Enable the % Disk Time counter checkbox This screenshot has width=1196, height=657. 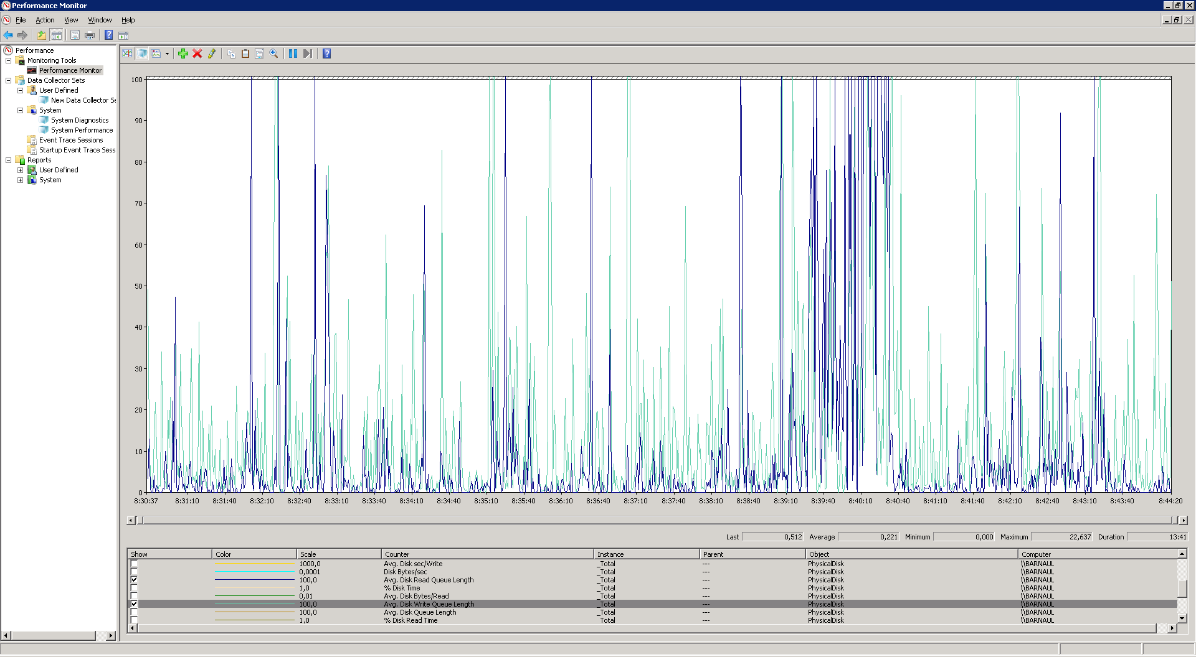coord(134,588)
